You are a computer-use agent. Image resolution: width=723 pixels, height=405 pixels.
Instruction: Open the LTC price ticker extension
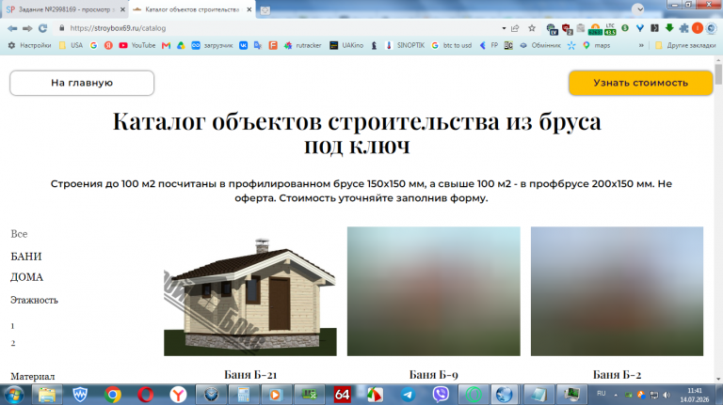(x=610, y=28)
